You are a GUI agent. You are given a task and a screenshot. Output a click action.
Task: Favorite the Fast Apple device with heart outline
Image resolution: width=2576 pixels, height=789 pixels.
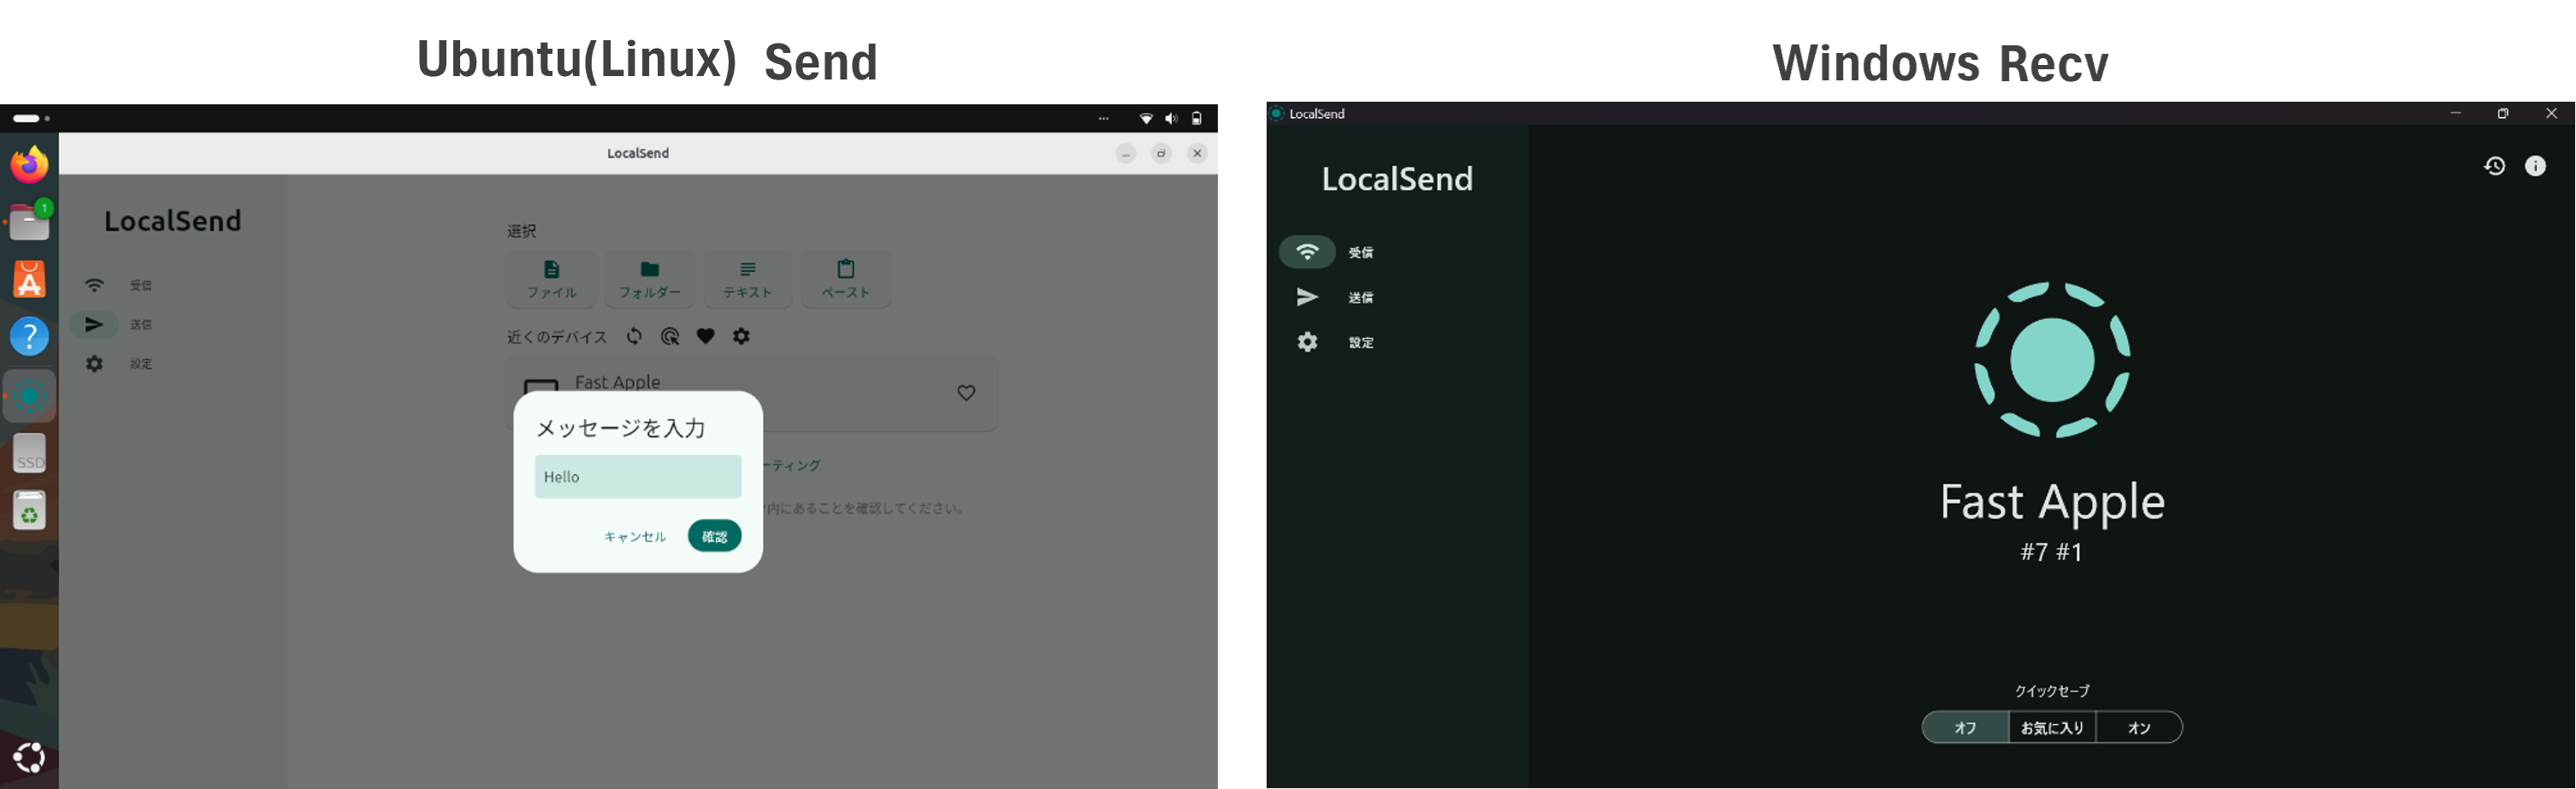coord(966,393)
